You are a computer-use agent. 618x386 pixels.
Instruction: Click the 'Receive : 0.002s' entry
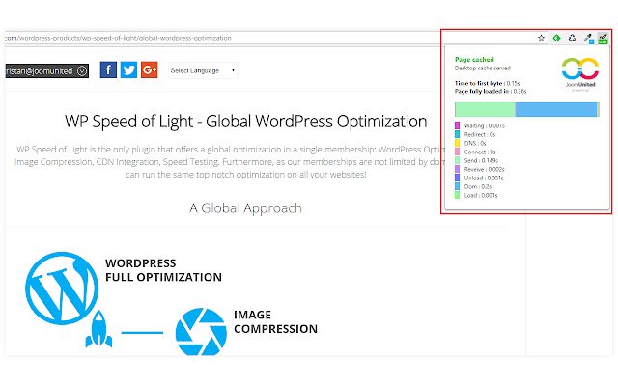[x=484, y=169]
